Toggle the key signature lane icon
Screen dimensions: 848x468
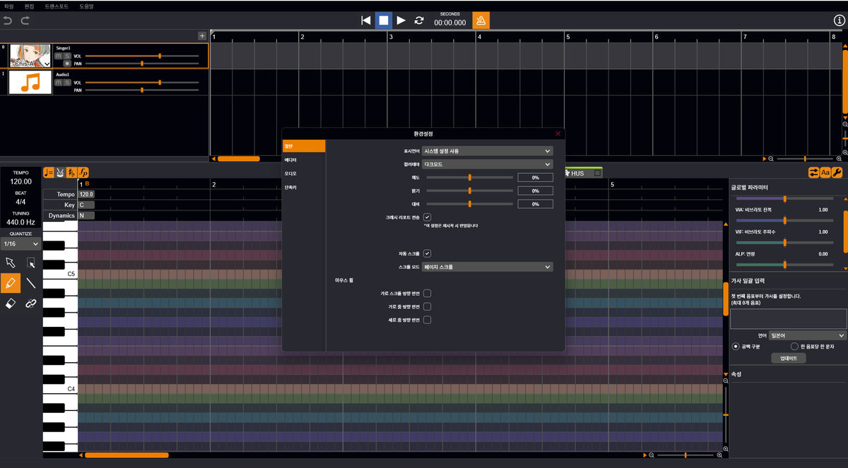(71, 172)
